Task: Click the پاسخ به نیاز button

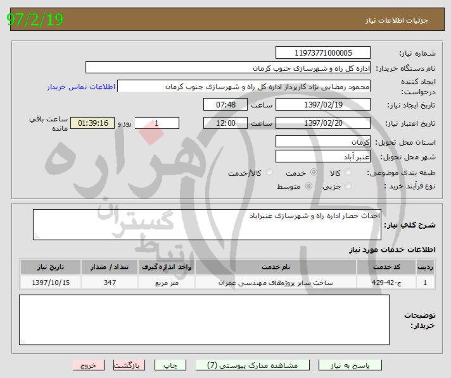Action: [350, 365]
